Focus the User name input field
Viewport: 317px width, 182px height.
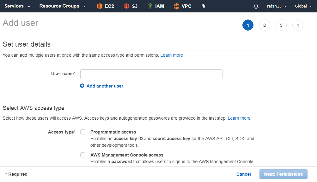click(x=151, y=74)
